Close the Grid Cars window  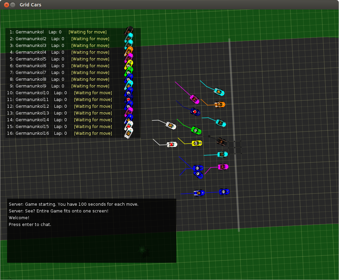(6, 5)
